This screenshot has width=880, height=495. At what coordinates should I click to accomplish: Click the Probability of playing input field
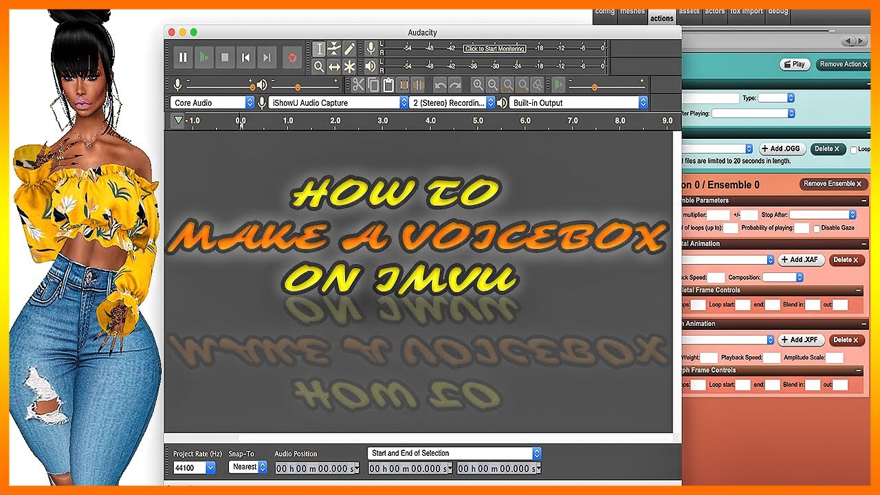pos(802,228)
